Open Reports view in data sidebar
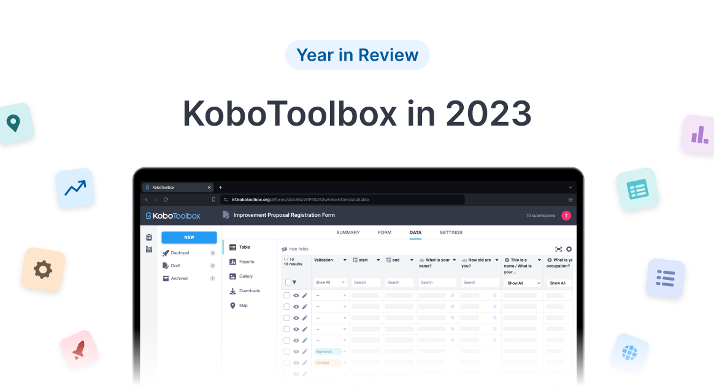The height and width of the screenshot is (386, 714). [x=246, y=262]
